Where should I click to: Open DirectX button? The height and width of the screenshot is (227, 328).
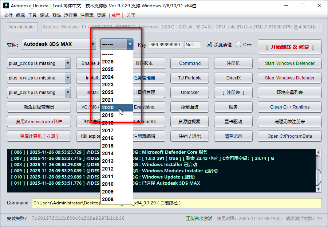point(233,78)
